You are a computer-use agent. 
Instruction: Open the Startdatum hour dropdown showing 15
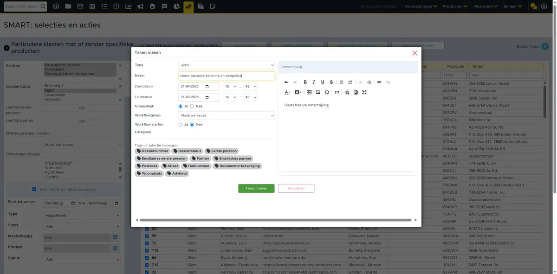[x=230, y=86]
